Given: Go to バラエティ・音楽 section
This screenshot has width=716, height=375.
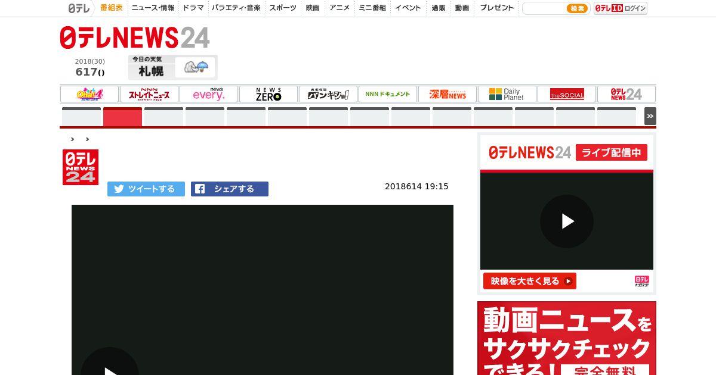Looking at the screenshot, I should click(x=236, y=8).
